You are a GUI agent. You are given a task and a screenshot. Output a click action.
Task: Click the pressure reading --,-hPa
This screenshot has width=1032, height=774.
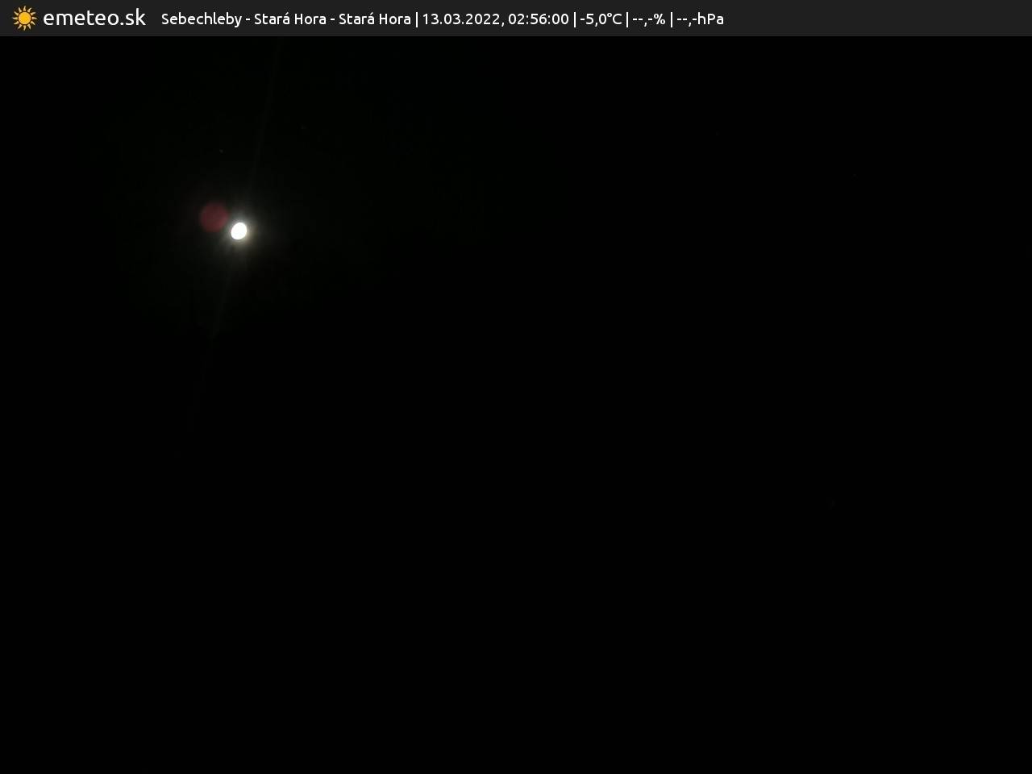(700, 19)
